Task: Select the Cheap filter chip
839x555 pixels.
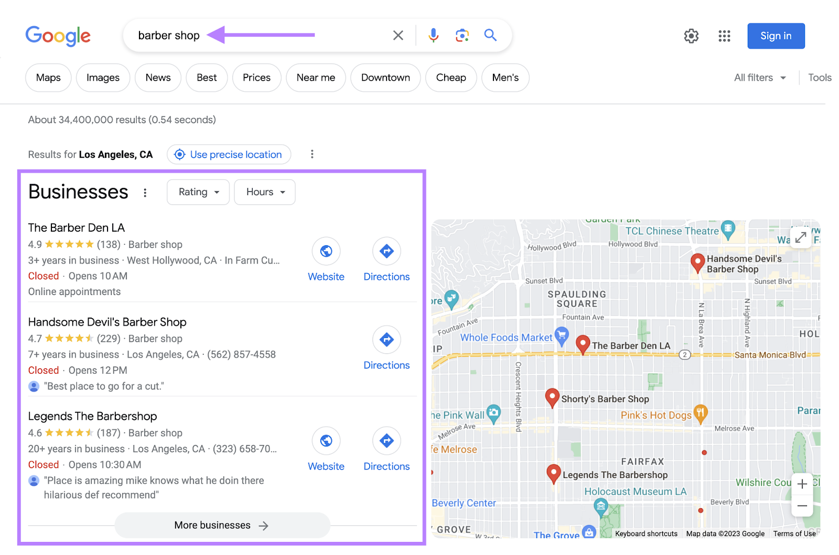Action: 451,78
